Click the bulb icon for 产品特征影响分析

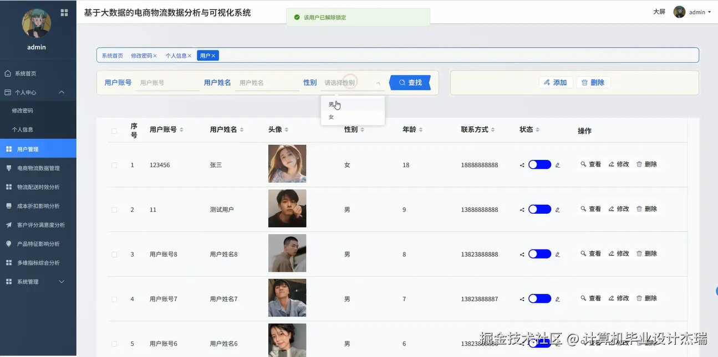(x=9, y=244)
